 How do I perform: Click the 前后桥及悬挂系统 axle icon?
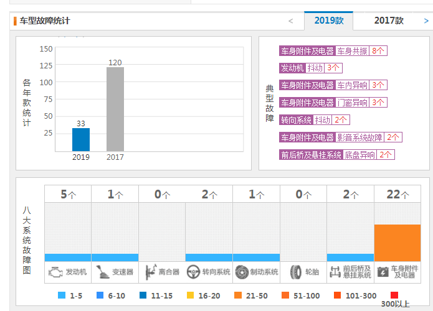point(335,272)
